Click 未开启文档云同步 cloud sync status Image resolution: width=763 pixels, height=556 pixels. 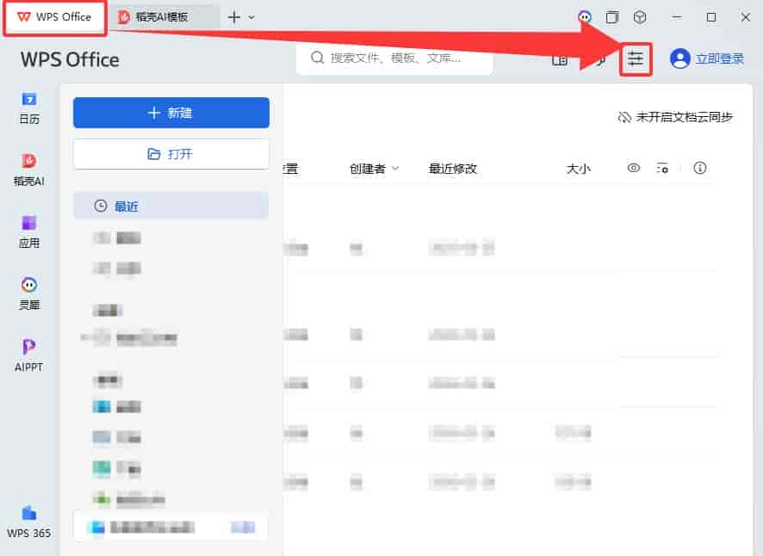pyautogui.click(x=675, y=117)
